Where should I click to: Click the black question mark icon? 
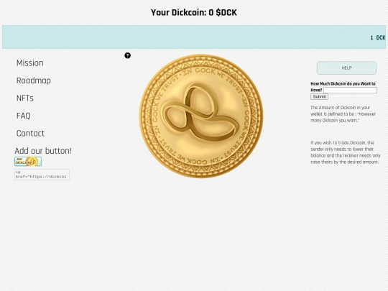click(x=127, y=55)
